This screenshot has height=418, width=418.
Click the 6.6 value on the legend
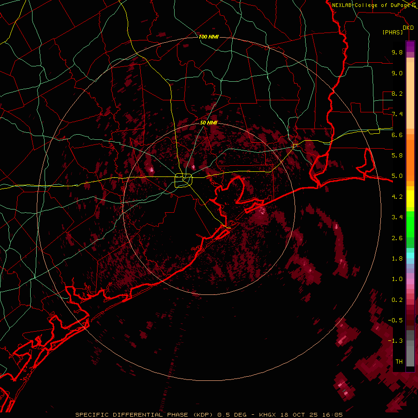397,135
